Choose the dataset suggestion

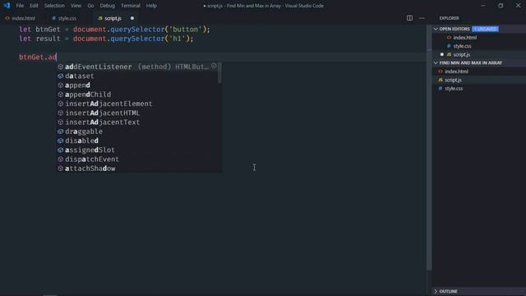(x=137, y=76)
